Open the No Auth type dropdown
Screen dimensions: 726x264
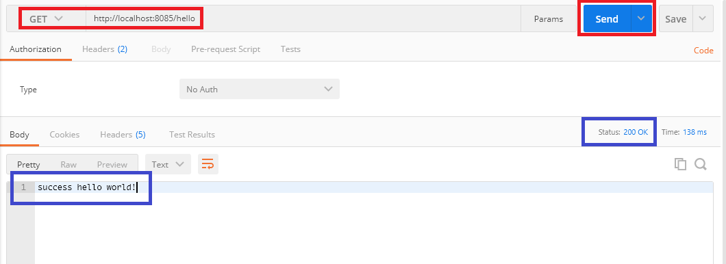pos(260,89)
